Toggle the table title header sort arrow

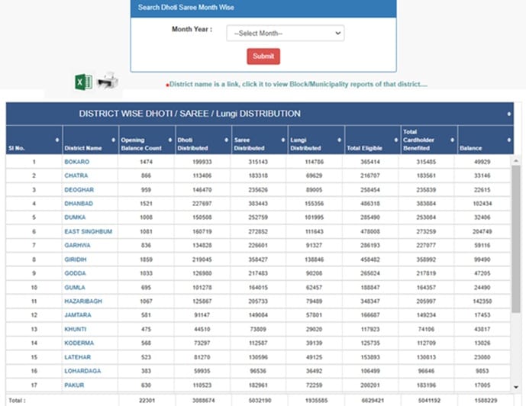(509, 114)
